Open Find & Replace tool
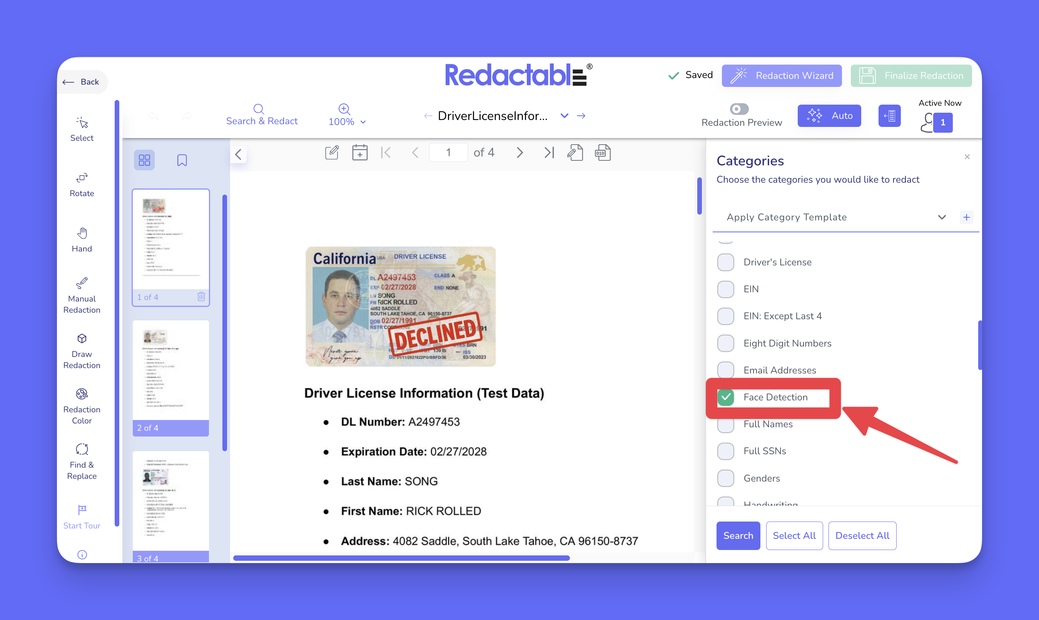The width and height of the screenshot is (1039, 620). tap(82, 461)
